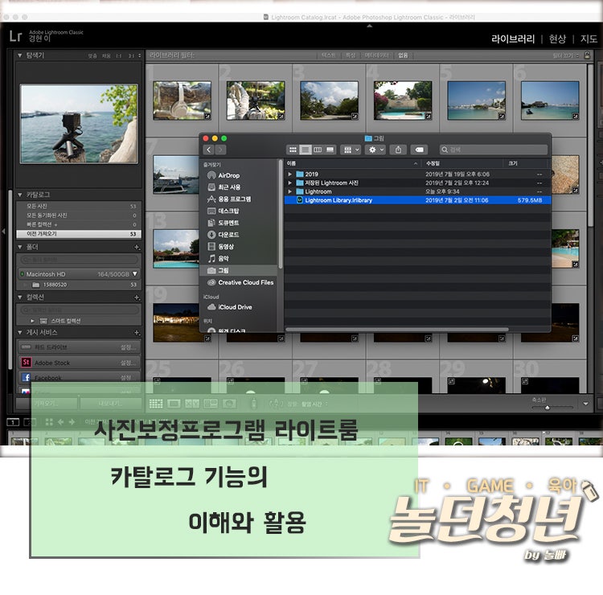Image resolution: width=603 pixels, height=595 pixels.
Task: Switch to 현상 module
Action: point(557,39)
